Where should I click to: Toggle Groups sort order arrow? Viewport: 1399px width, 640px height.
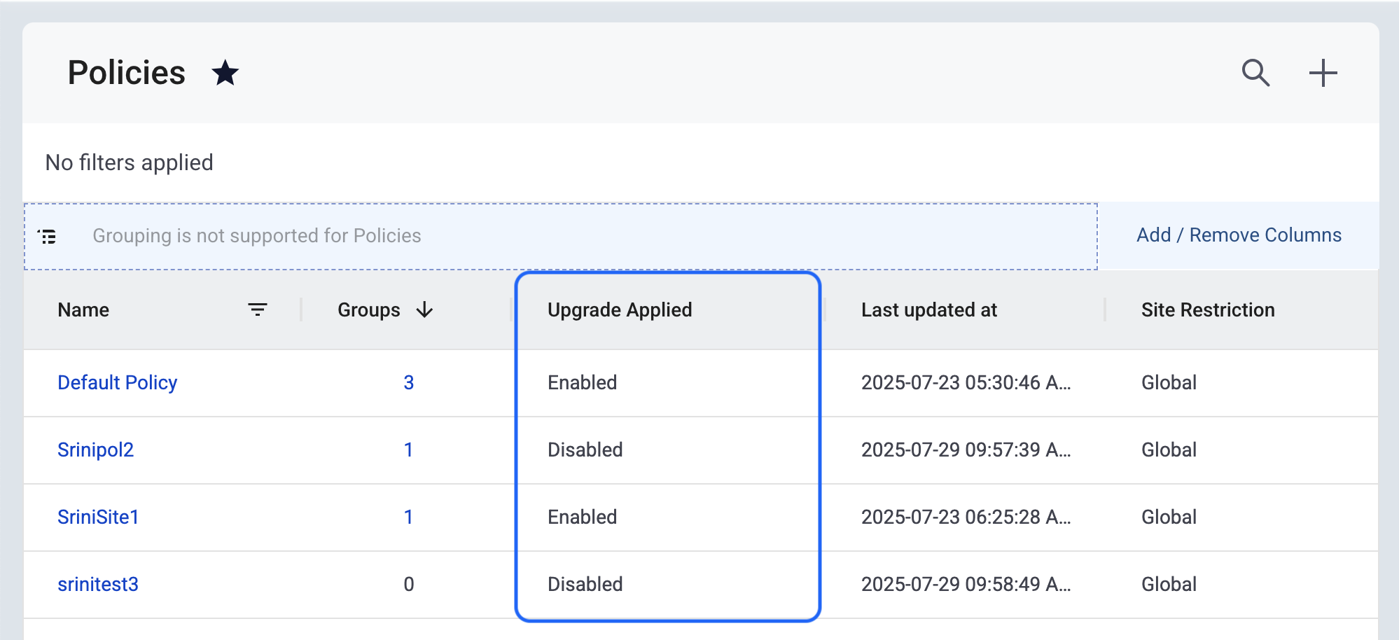(424, 309)
